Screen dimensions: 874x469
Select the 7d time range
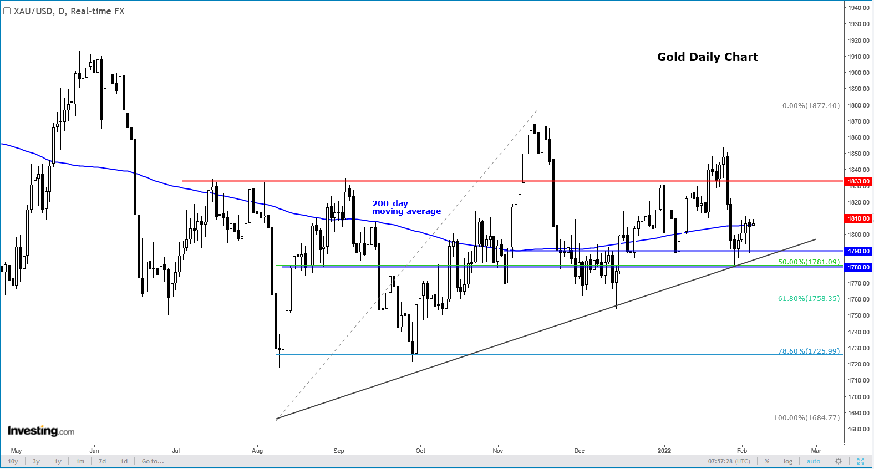click(x=102, y=461)
